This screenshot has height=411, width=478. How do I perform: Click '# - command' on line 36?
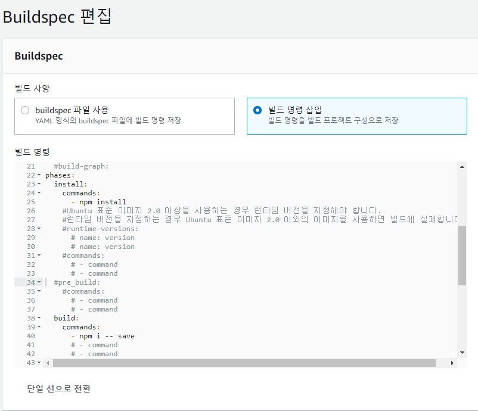94,300
